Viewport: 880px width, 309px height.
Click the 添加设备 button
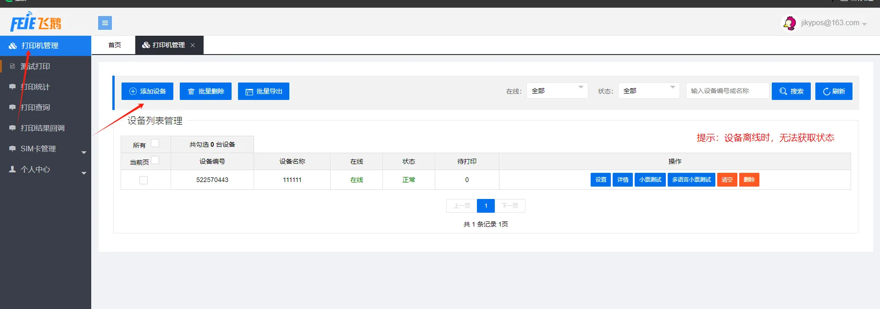click(147, 91)
